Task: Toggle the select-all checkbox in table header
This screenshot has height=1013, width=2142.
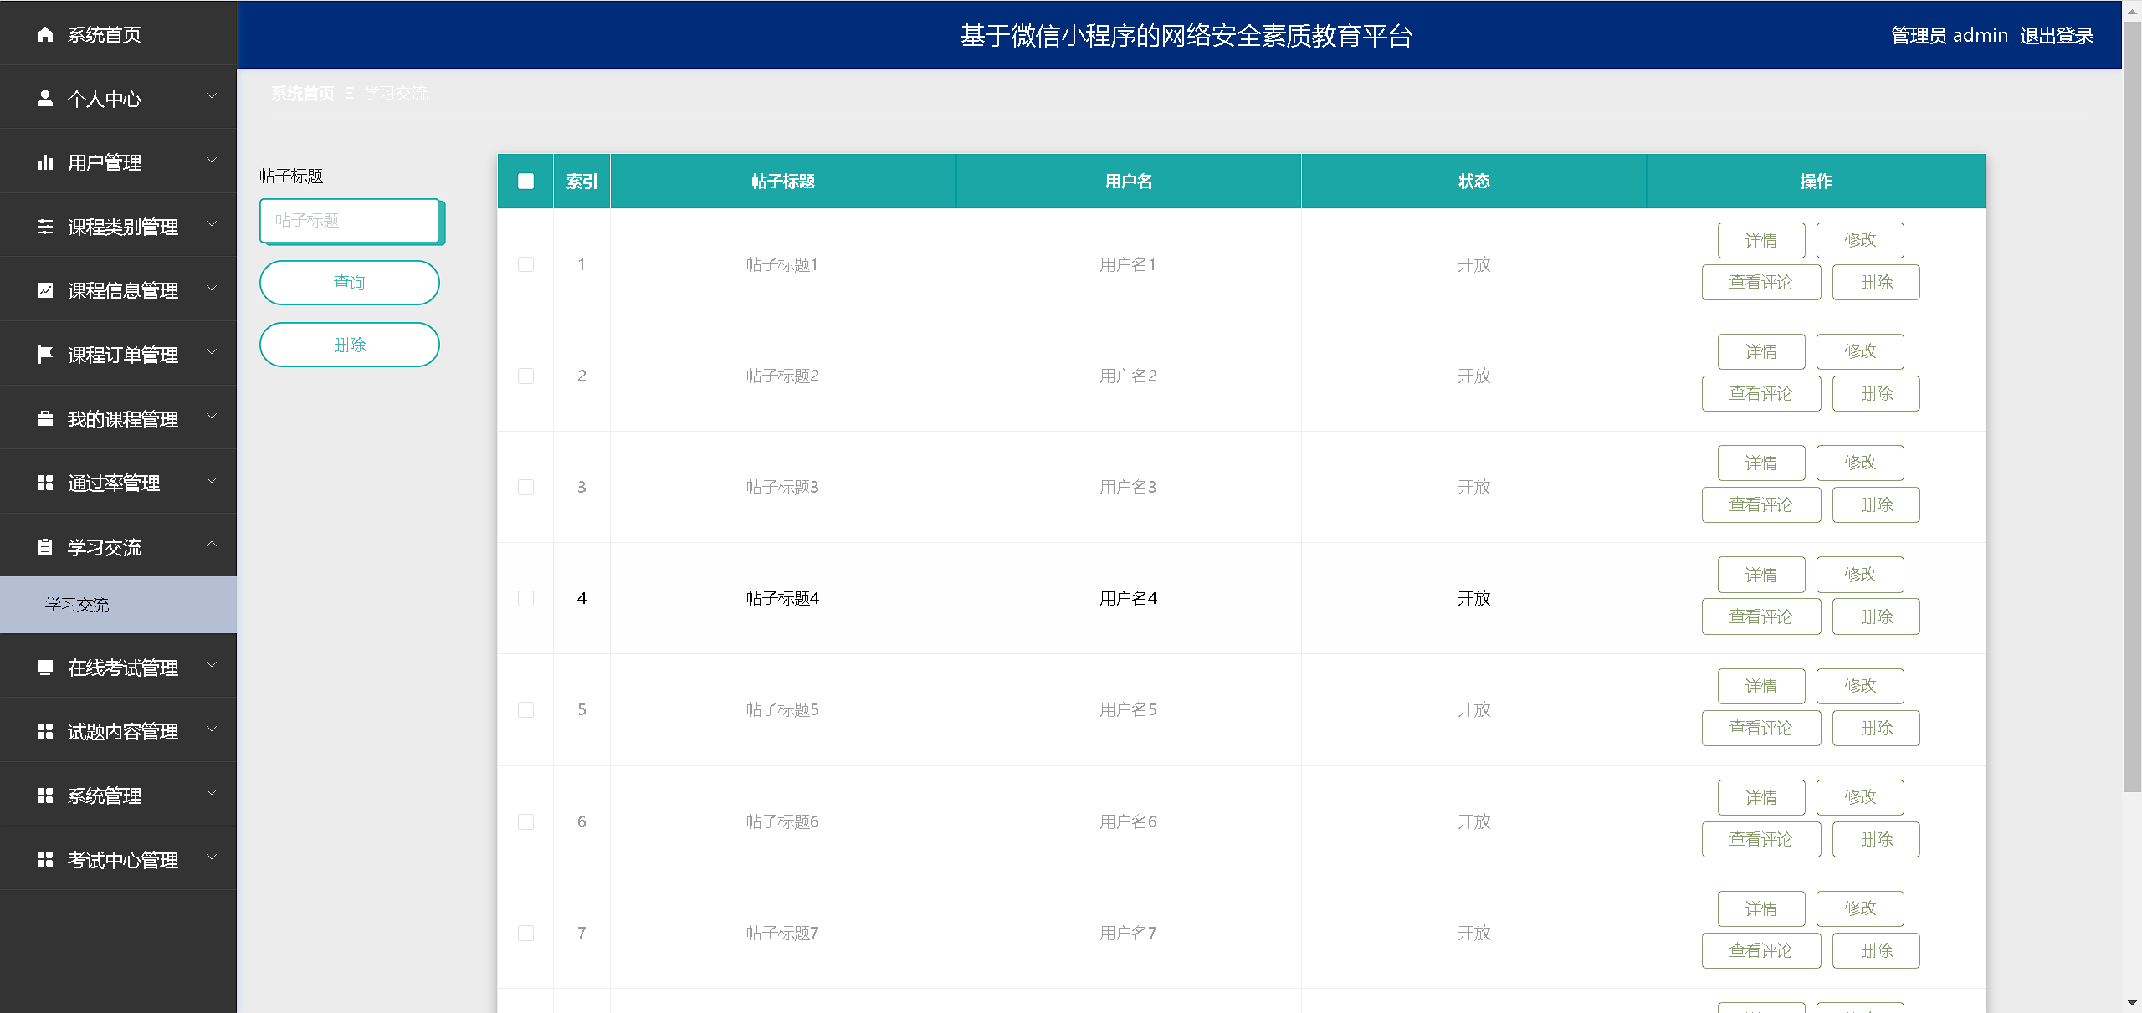Action: tap(525, 181)
